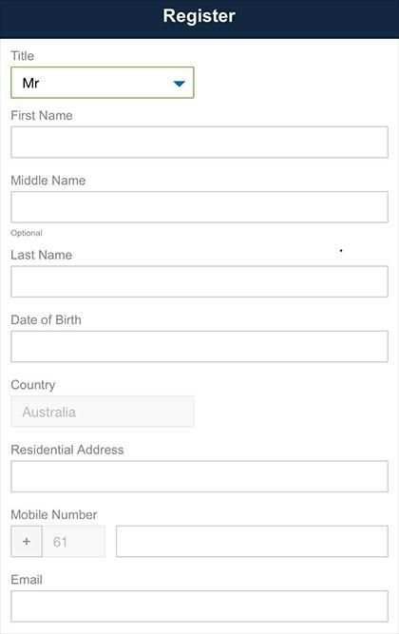Focus the Email input field

(199, 606)
